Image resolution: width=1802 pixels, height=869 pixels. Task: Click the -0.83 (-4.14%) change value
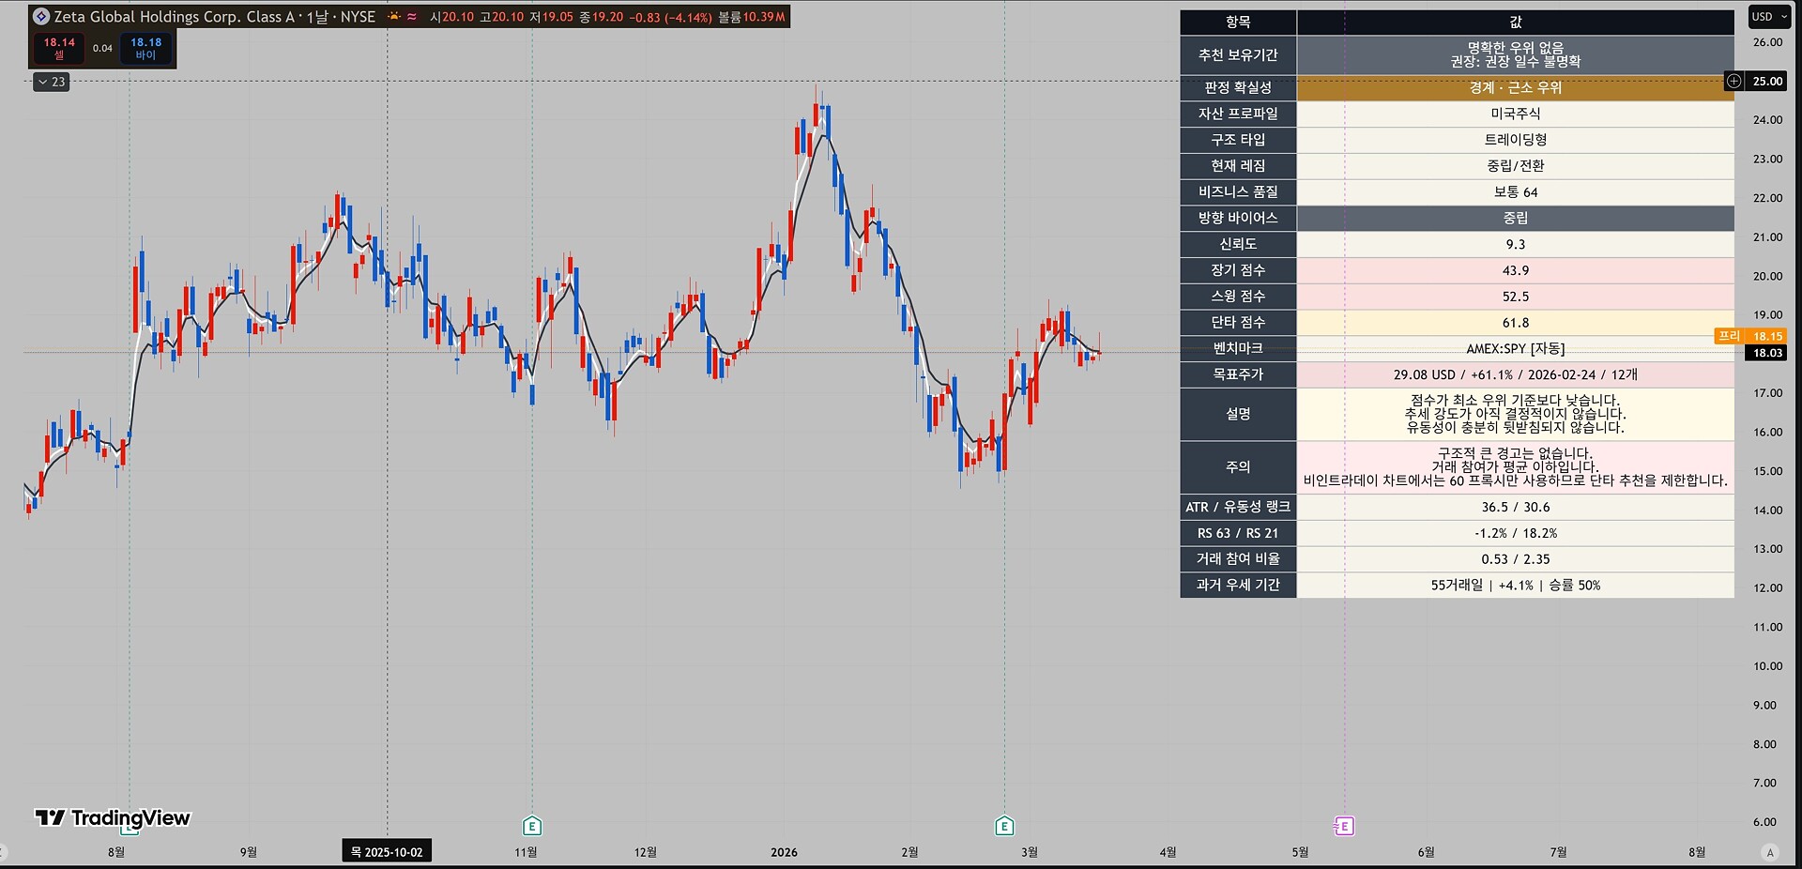[670, 17]
